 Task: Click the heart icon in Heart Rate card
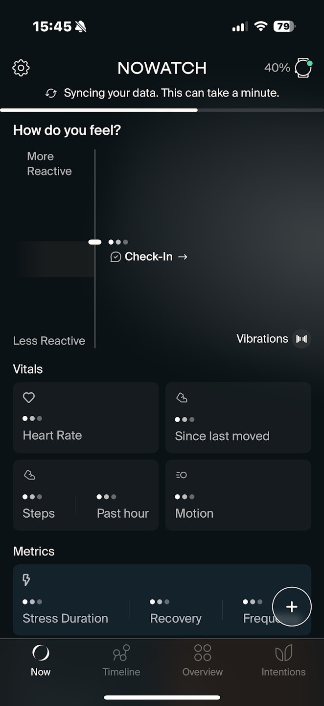pos(29,398)
